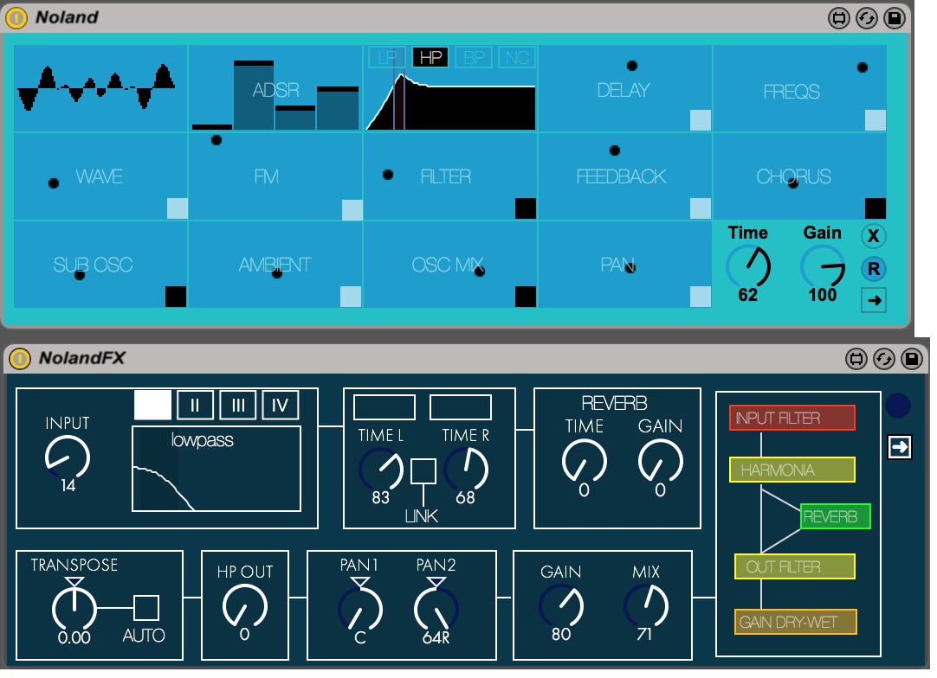Enable the AUTO transpose checkbox
Image resolution: width=937 pixels, height=678 pixels.
coord(146,607)
